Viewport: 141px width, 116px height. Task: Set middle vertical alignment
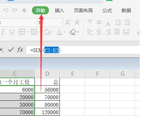click(x=99, y=22)
